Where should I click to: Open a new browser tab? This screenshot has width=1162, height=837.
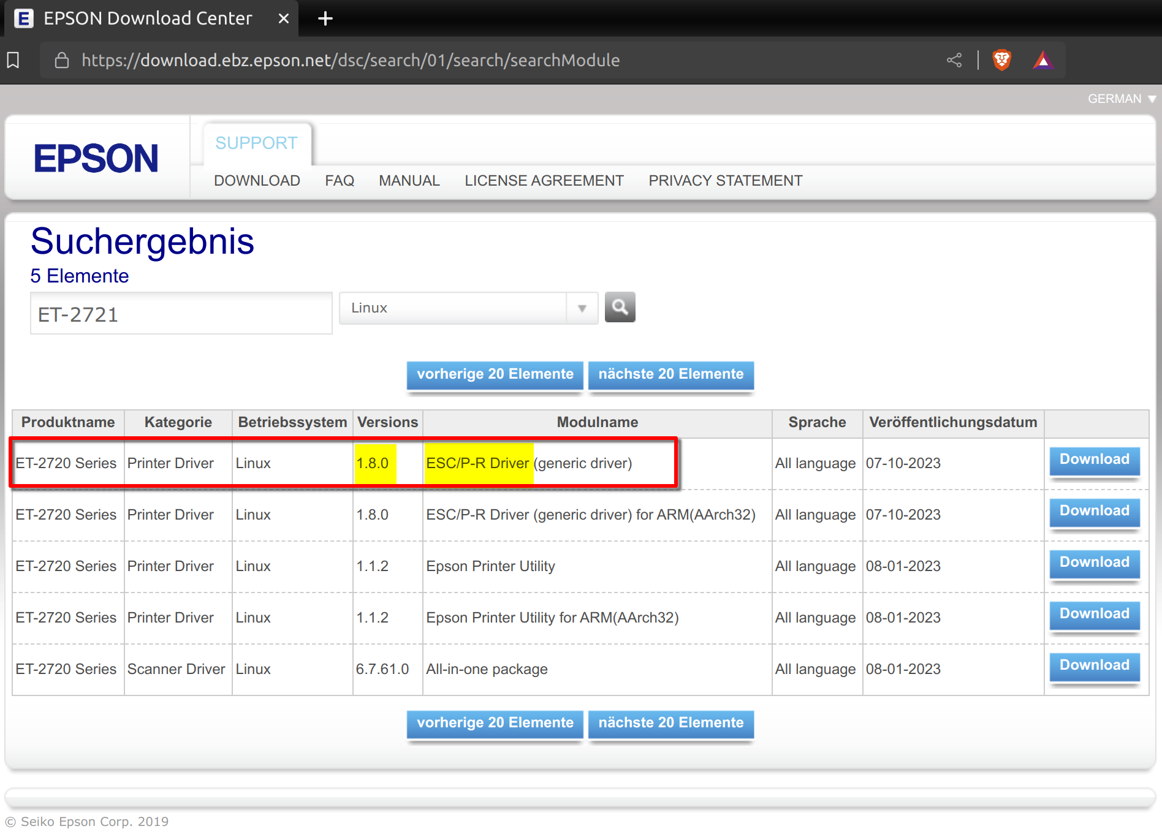[x=325, y=18]
